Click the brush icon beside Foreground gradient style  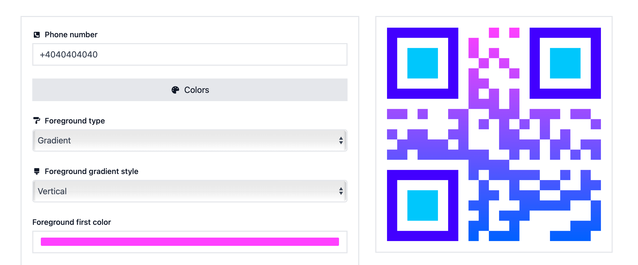click(37, 171)
